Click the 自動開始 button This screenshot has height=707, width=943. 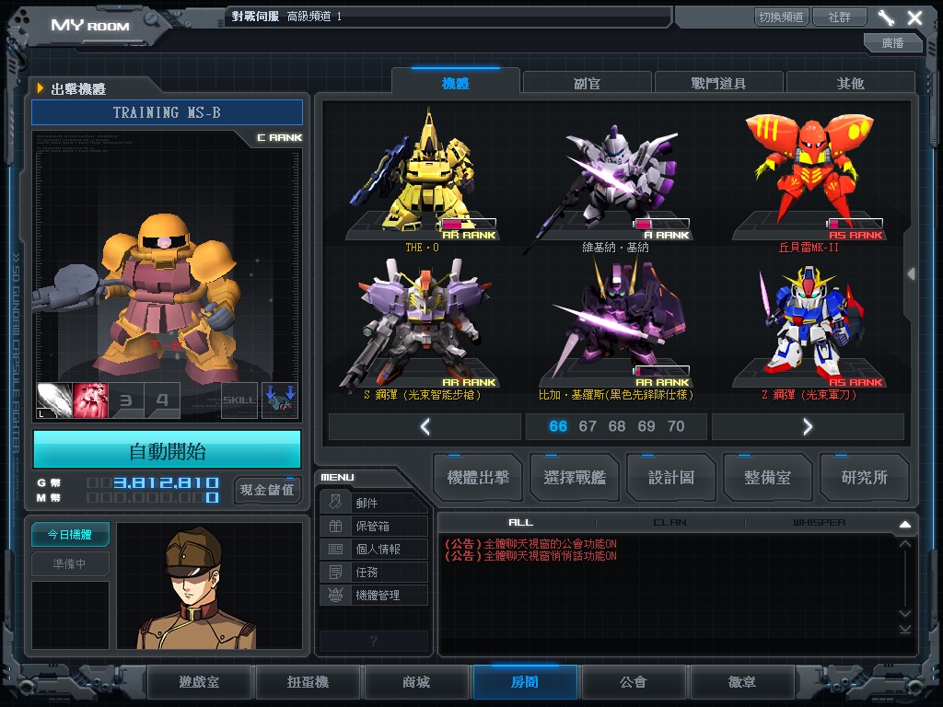168,450
